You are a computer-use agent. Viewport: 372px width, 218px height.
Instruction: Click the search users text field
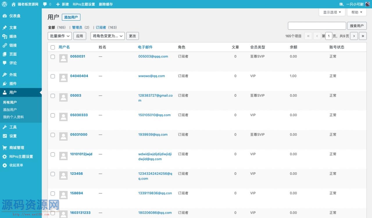click(x=317, y=26)
